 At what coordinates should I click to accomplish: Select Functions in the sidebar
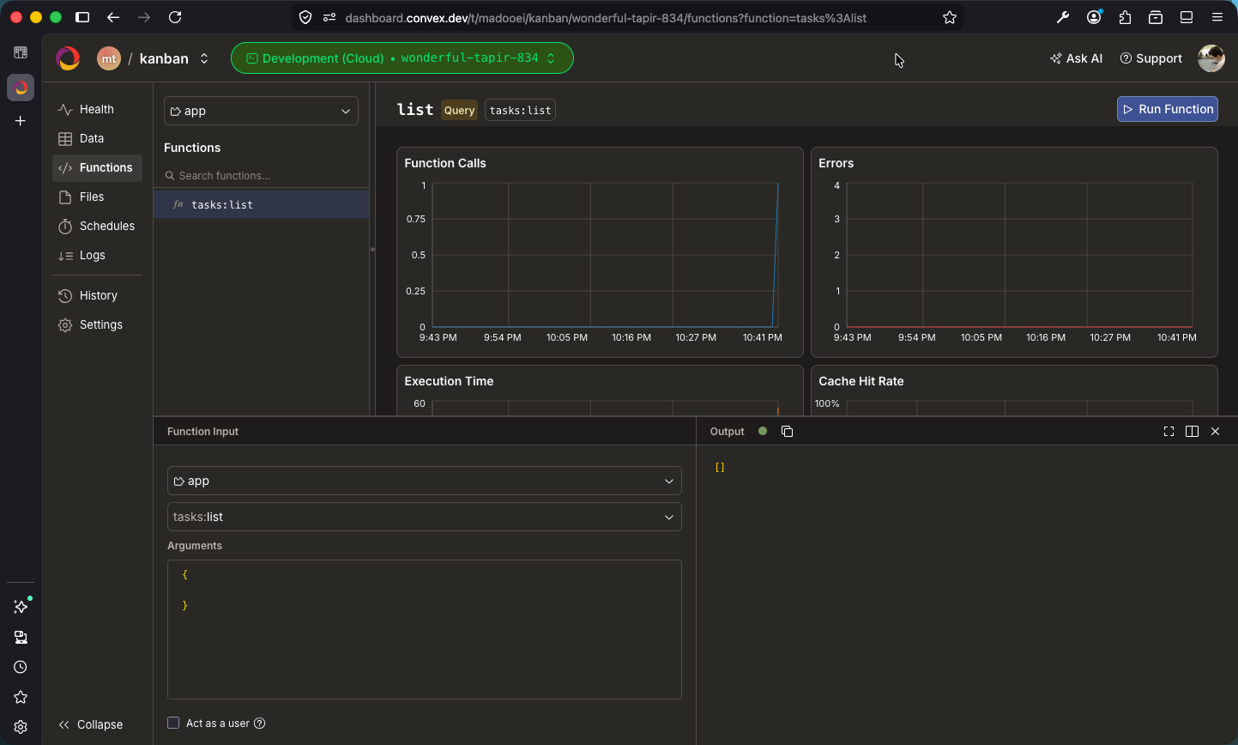tap(97, 167)
